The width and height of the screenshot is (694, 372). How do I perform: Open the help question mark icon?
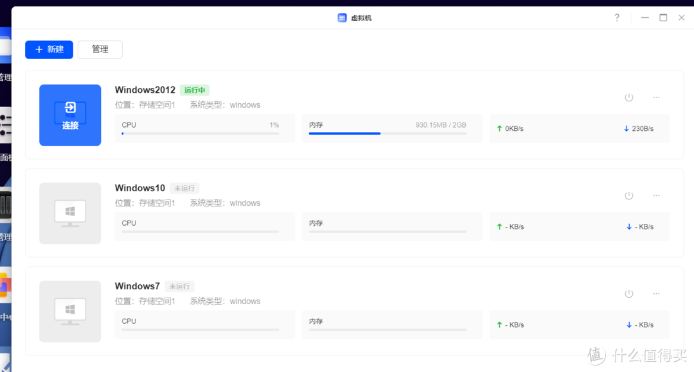tap(617, 18)
